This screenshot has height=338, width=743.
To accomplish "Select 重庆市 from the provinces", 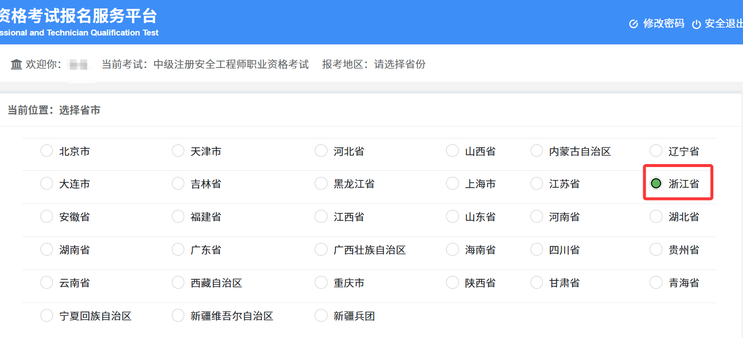I will [x=321, y=282].
